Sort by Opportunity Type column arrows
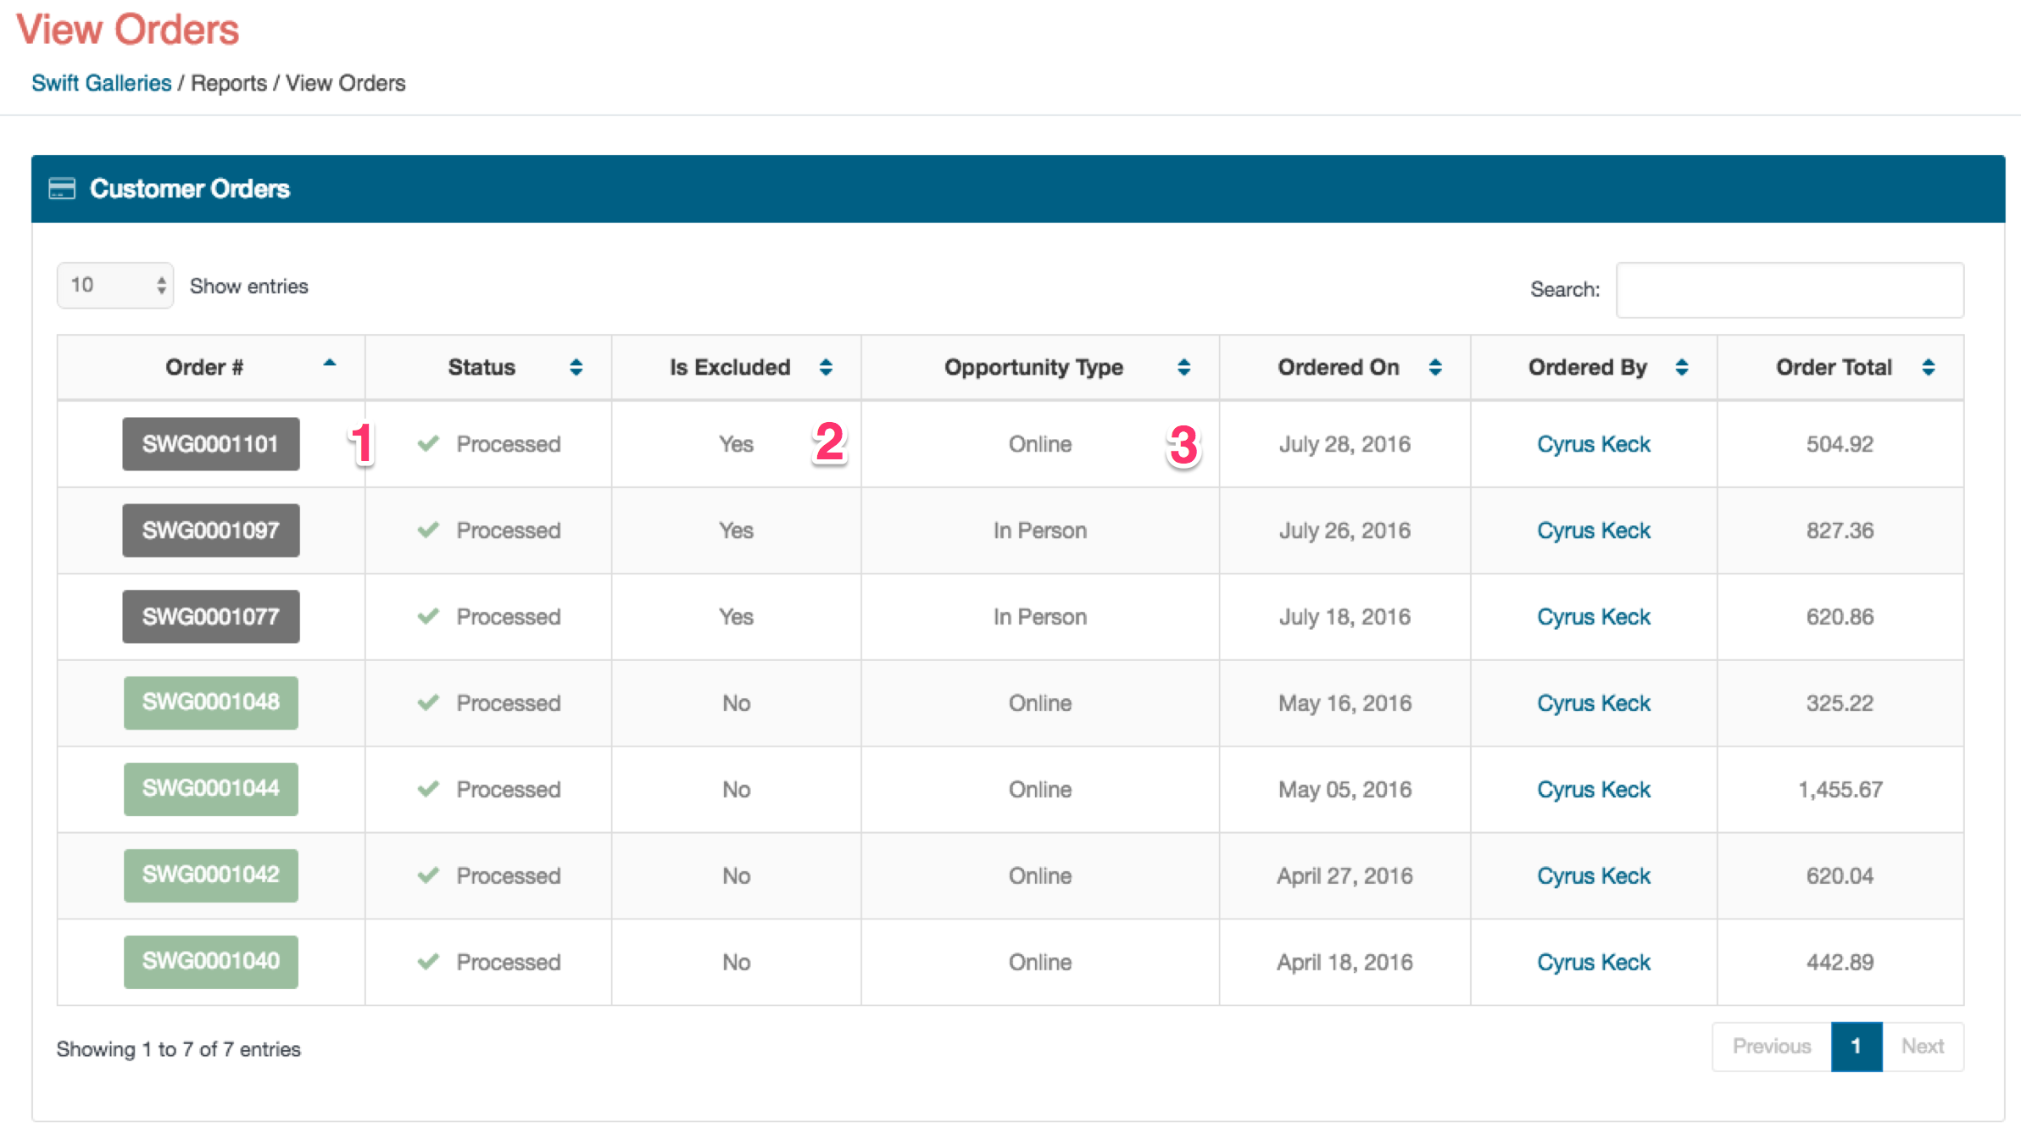2021x1139 pixels. [1184, 367]
